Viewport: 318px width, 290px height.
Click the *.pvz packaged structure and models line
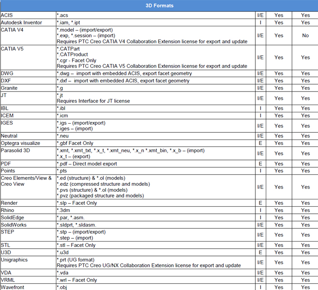pos(100,196)
